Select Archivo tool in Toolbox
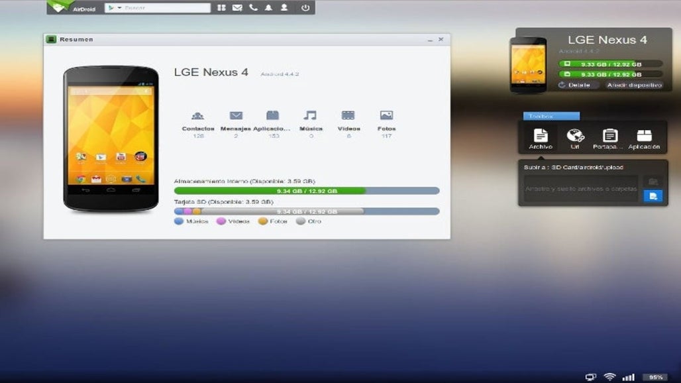This screenshot has width=681, height=383. pos(541,139)
